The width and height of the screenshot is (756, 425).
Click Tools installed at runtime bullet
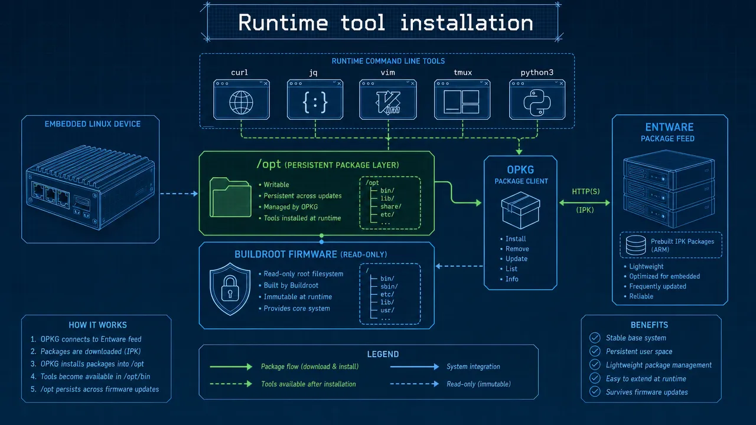(302, 218)
